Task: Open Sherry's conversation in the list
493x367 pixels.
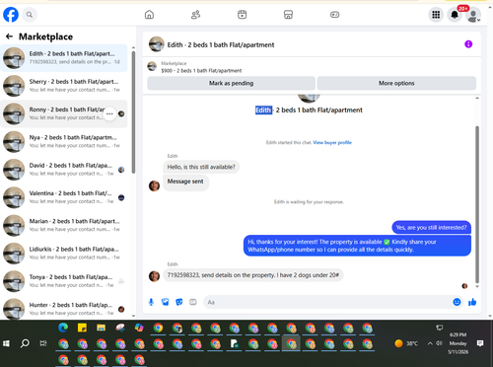Action: [64, 86]
